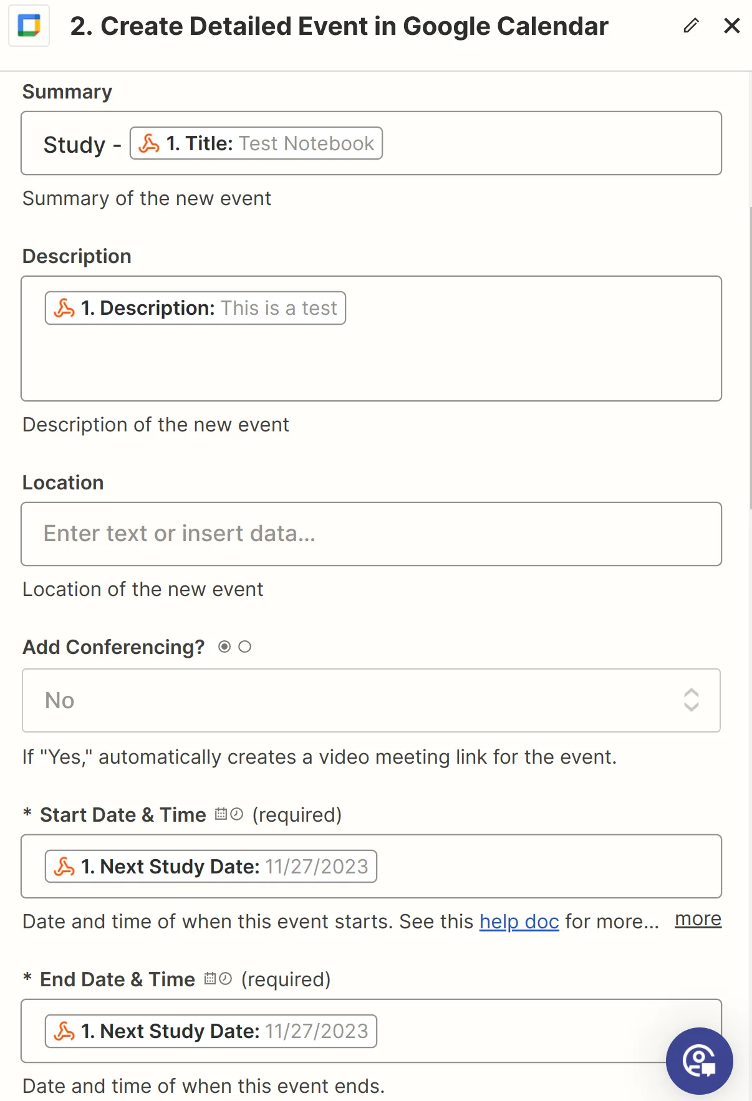Open the Add Conferencing 'No' dropdown
Image resolution: width=752 pixels, height=1101 pixels.
[x=371, y=700]
